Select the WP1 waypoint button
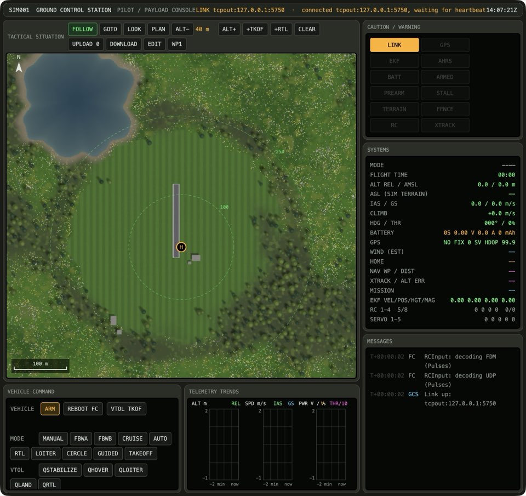Screen dimensions: 526x496 pyautogui.click(x=177, y=44)
